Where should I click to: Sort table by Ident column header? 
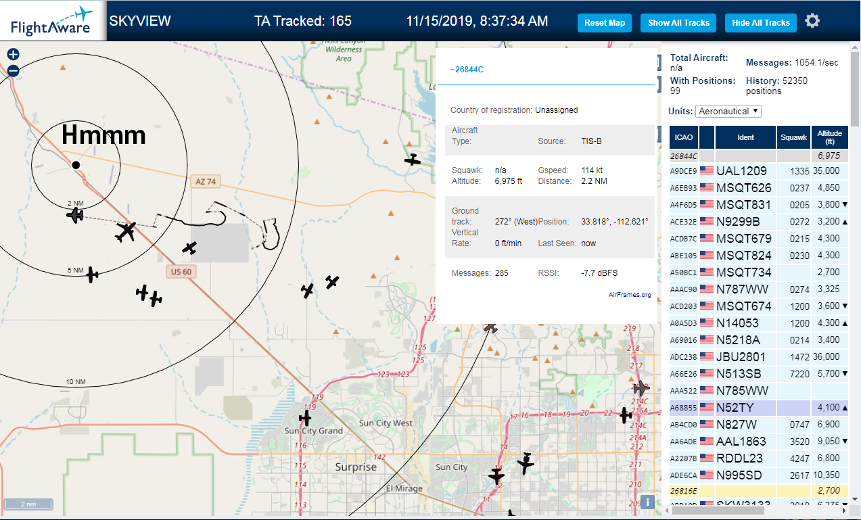click(x=745, y=137)
